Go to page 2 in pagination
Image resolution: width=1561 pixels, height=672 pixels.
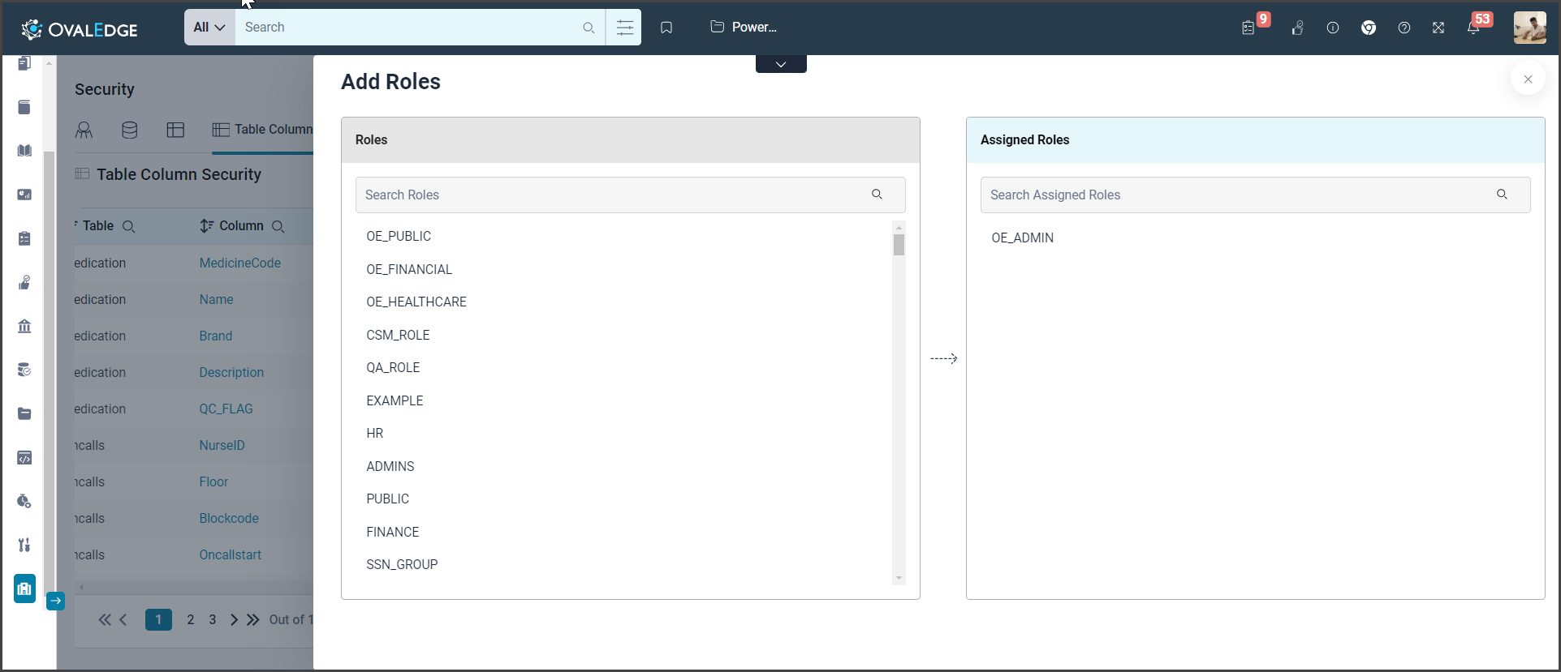191,619
